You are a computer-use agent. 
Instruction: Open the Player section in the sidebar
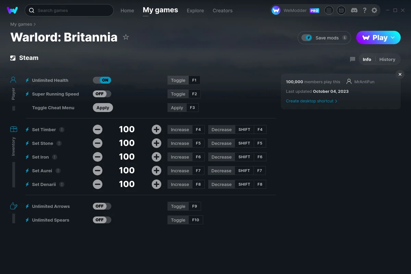tap(13, 79)
